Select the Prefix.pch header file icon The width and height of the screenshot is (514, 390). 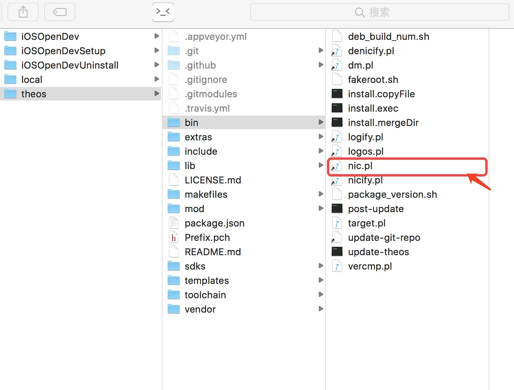174,237
